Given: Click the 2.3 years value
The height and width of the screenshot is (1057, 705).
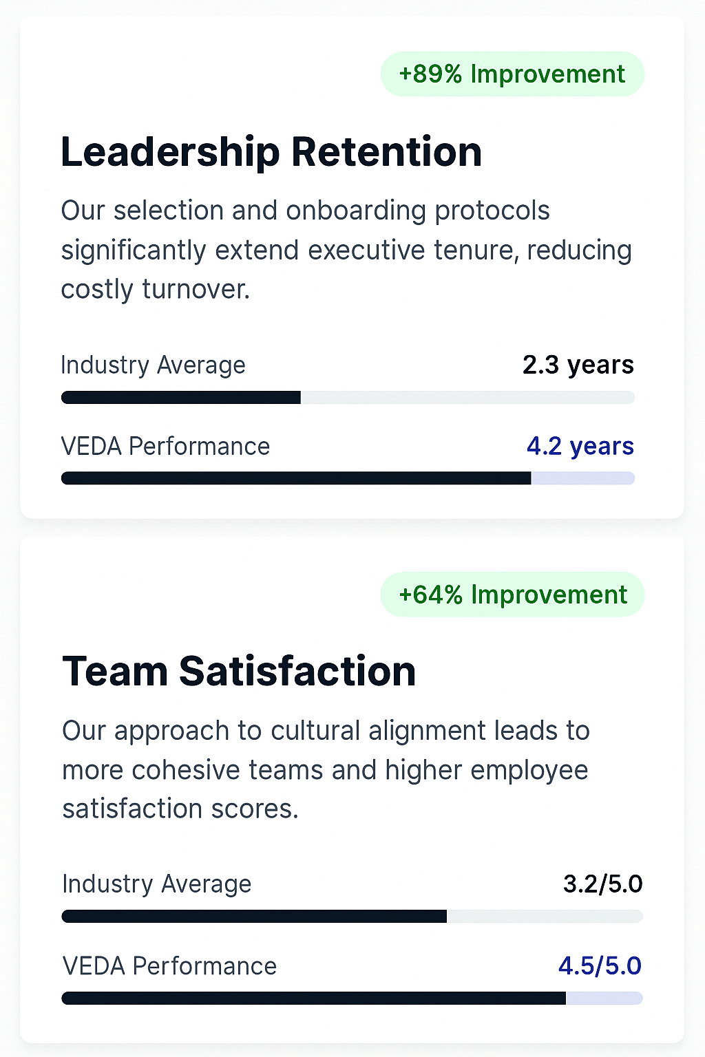Looking at the screenshot, I should (x=578, y=365).
